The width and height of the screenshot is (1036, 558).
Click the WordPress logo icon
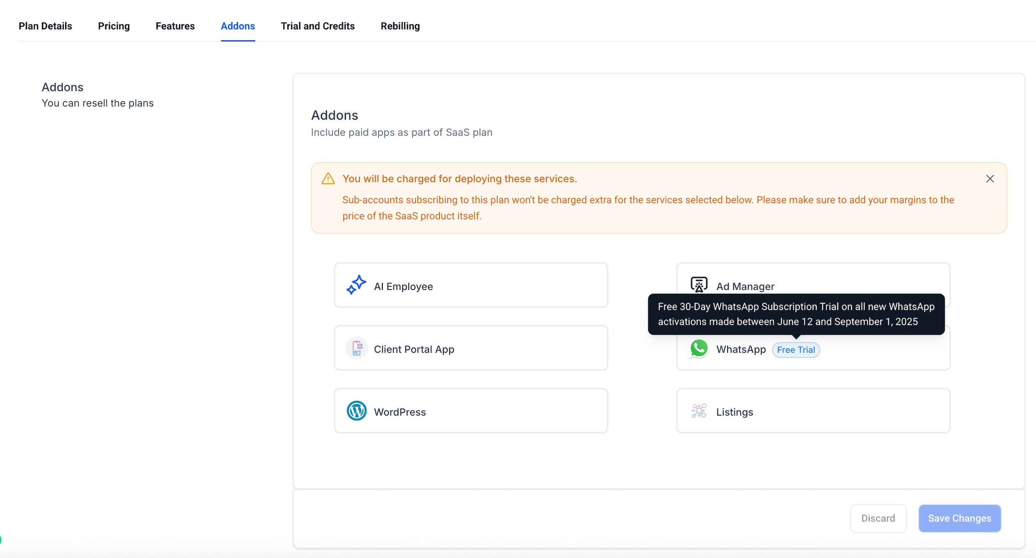(x=356, y=411)
